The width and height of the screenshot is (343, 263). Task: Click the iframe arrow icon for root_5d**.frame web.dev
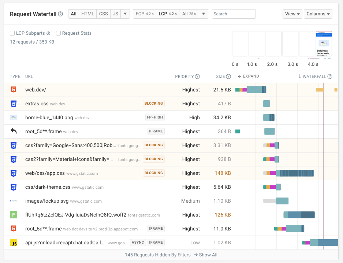tap(14, 131)
